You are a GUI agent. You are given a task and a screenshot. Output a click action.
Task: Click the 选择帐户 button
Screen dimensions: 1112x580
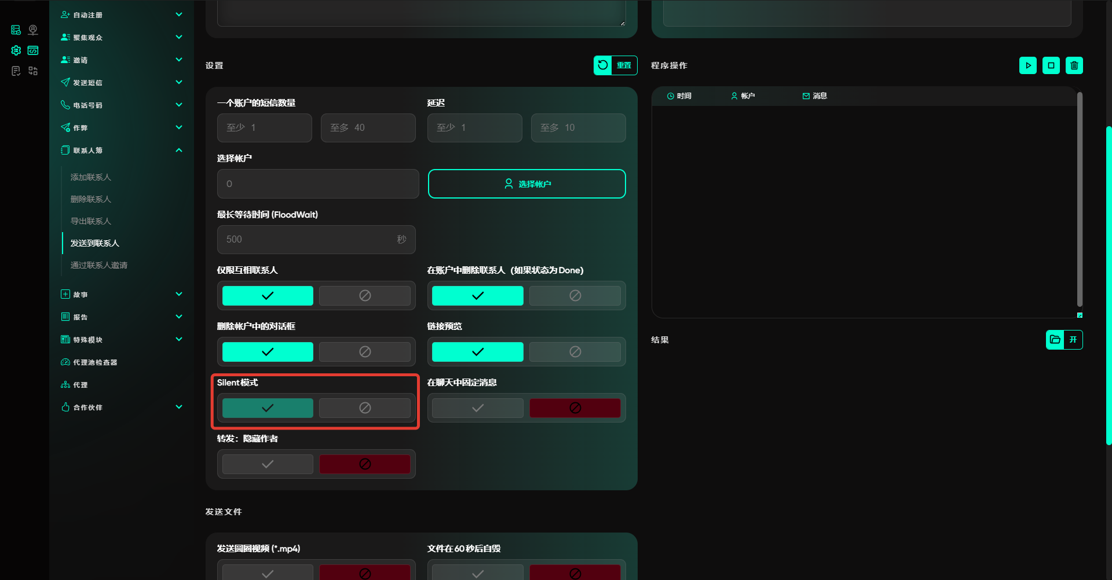tap(526, 184)
